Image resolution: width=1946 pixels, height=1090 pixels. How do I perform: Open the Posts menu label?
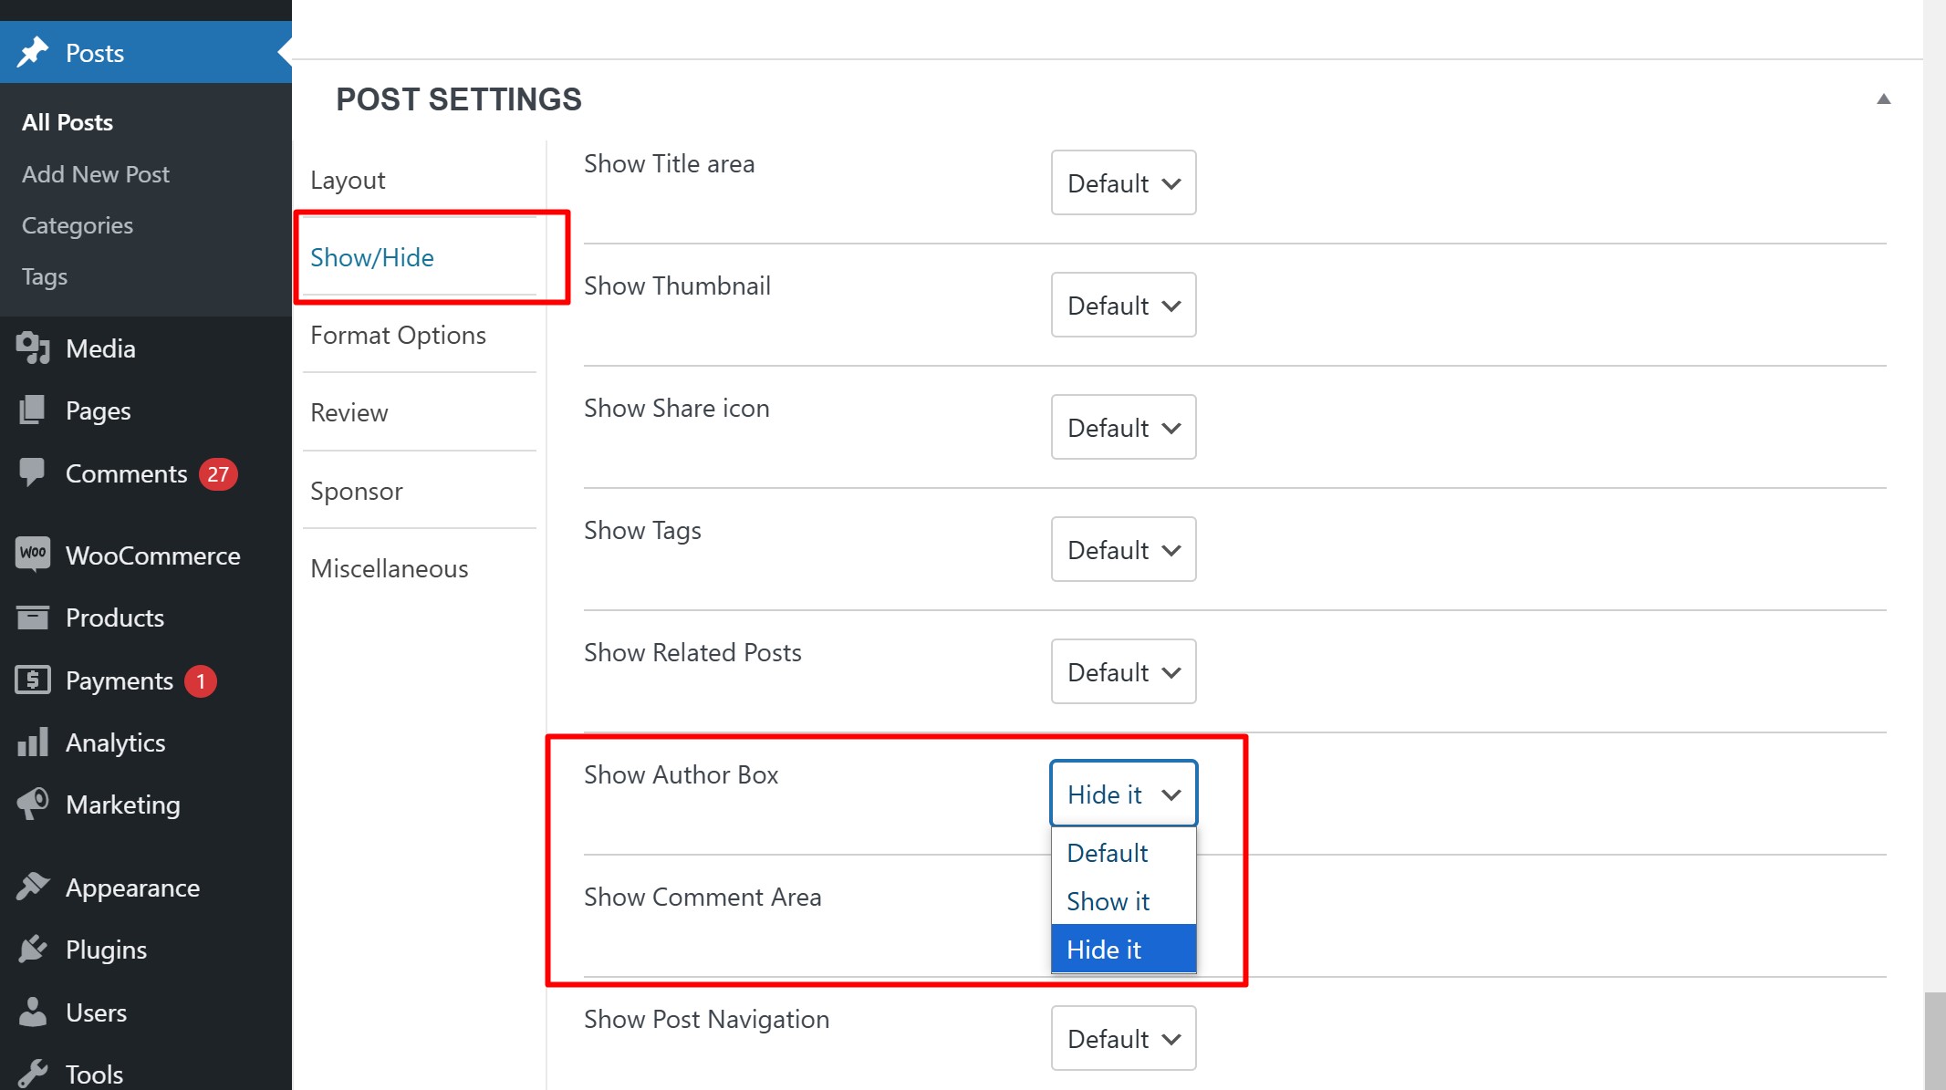[95, 53]
